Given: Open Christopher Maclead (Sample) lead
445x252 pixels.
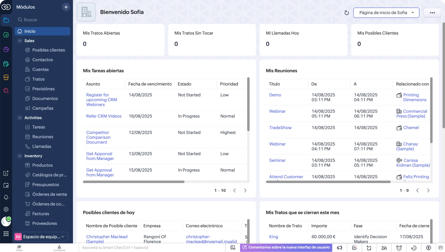Looking at the screenshot, I should tap(107, 239).
